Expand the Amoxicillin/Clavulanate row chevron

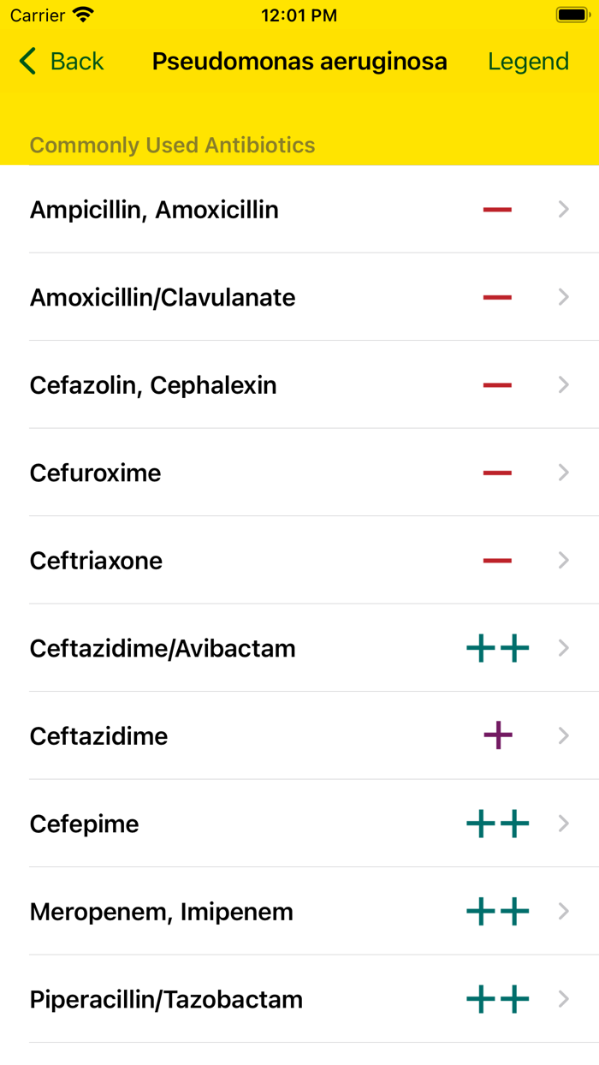(x=563, y=297)
